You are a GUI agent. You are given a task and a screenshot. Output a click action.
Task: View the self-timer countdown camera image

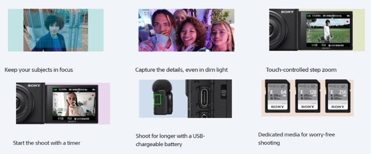click(63, 103)
